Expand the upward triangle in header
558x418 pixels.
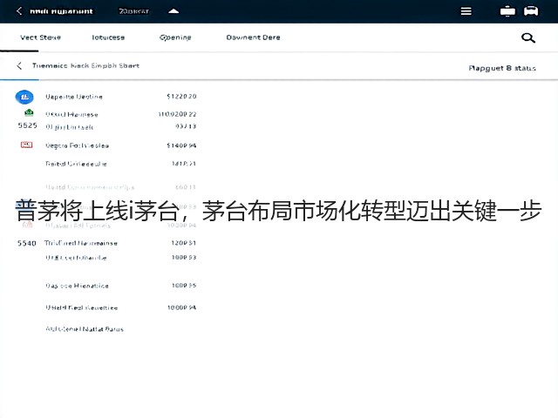(x=174, y=11)
